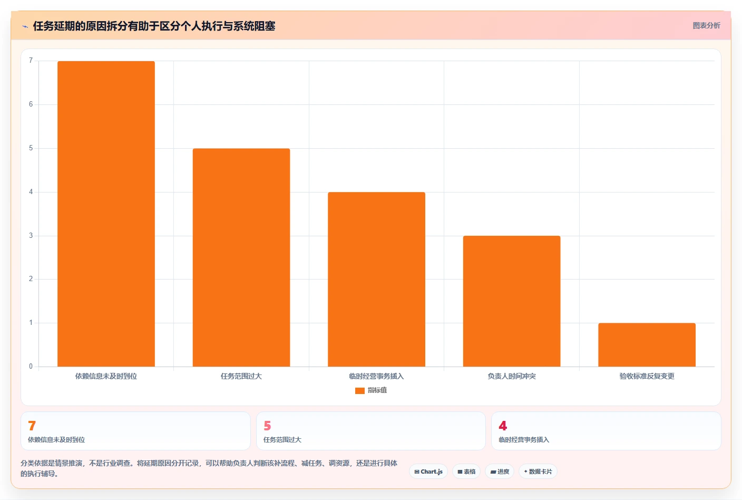Click the 验收标准反复变更 bar
Viewport: 742px width, 500px height.
click(x=647, y=344)
